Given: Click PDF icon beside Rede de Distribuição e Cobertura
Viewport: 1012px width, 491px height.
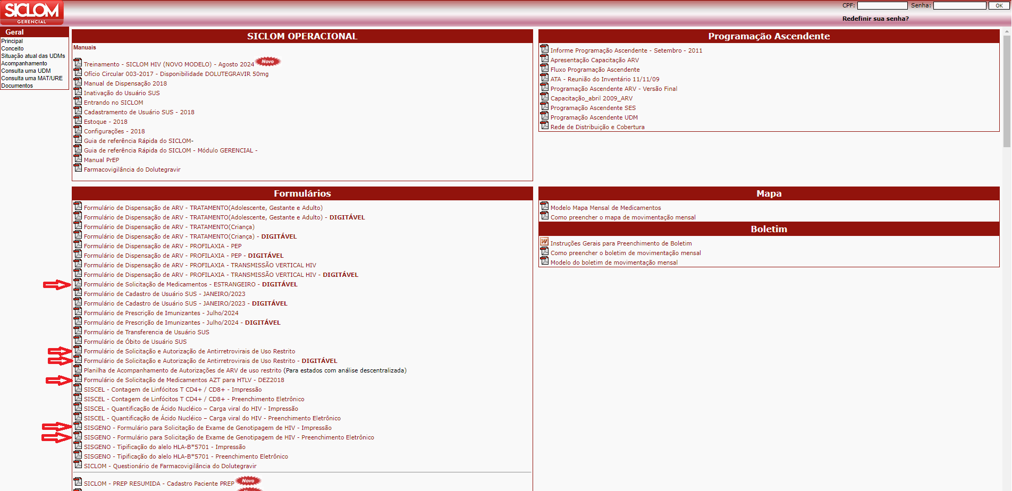Looking at the screenshot, I should coord(544,125).
